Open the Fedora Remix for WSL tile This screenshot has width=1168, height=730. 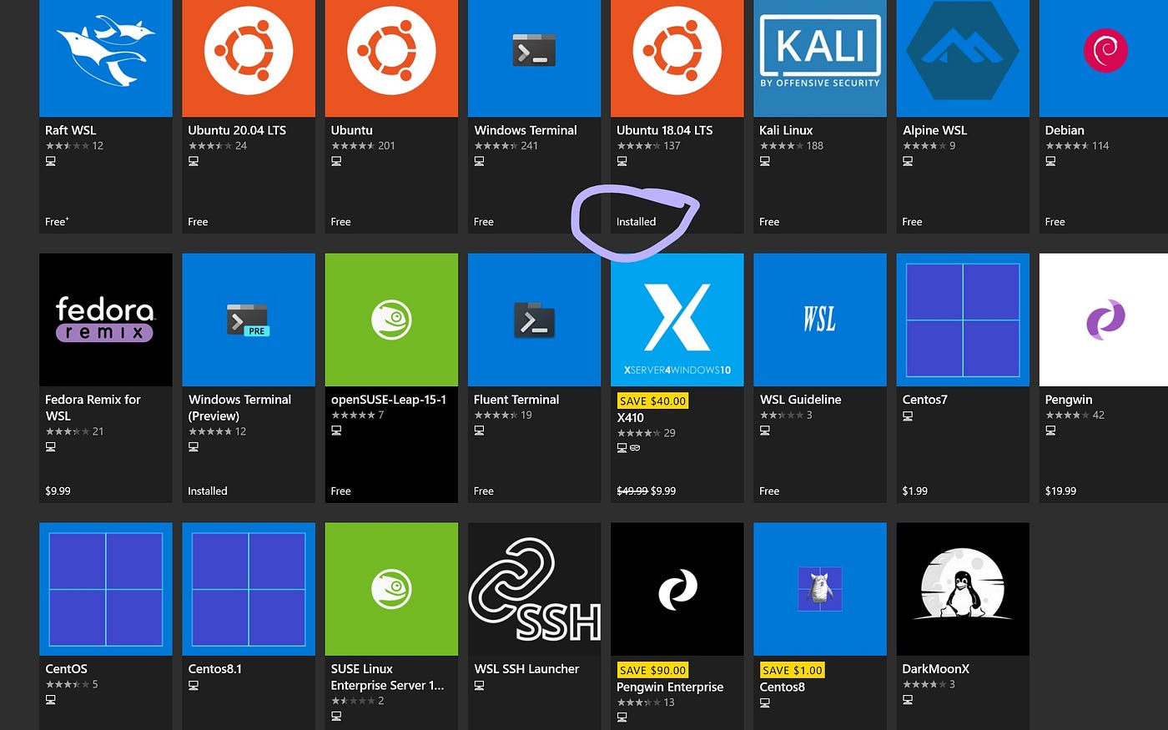105,320
